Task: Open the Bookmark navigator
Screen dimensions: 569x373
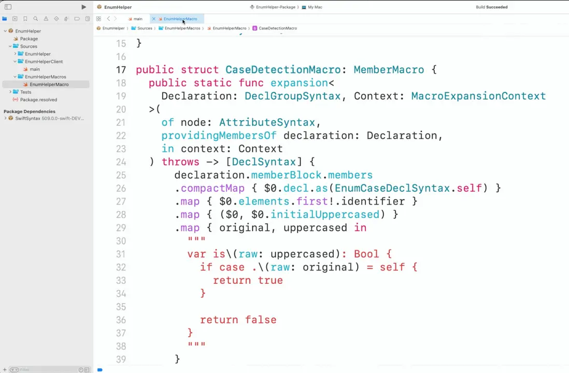Action: click(25, 19)
